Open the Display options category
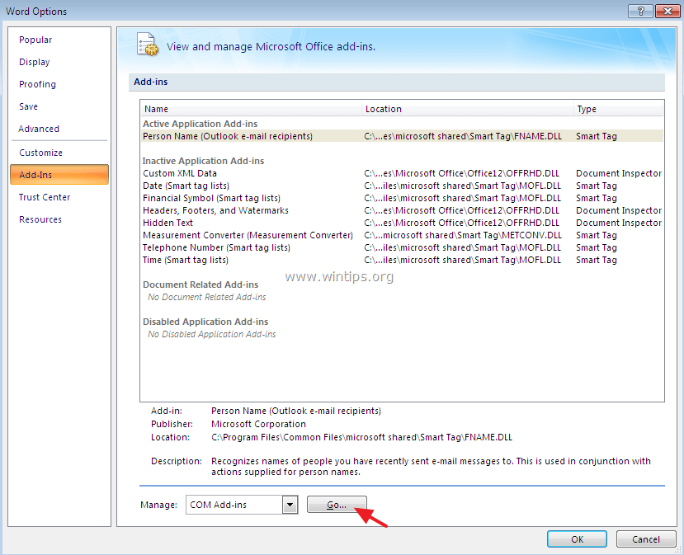Screen dimensions: 684x555 click(x=35, y=62)
